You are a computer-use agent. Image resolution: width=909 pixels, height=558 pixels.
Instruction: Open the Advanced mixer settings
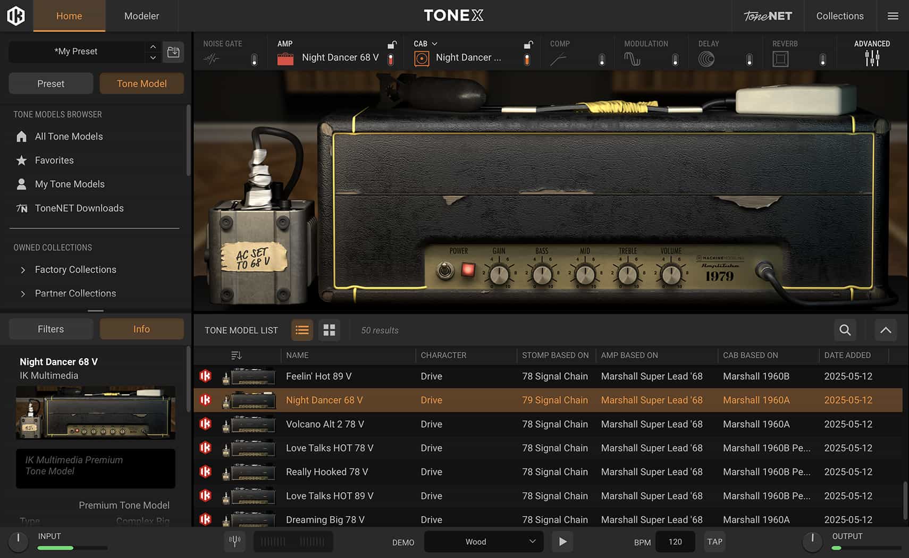[872, 58]
